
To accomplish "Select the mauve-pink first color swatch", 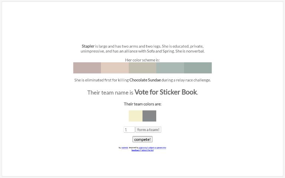I will pyautogui.click(x=87, y=68).
